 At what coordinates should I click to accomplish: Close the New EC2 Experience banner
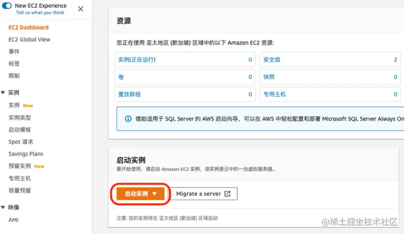pos(81,9)
